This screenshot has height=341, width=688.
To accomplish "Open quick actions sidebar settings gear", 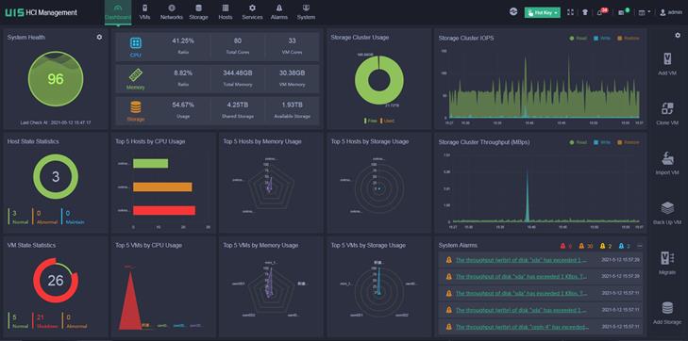I will coord(678,35).
